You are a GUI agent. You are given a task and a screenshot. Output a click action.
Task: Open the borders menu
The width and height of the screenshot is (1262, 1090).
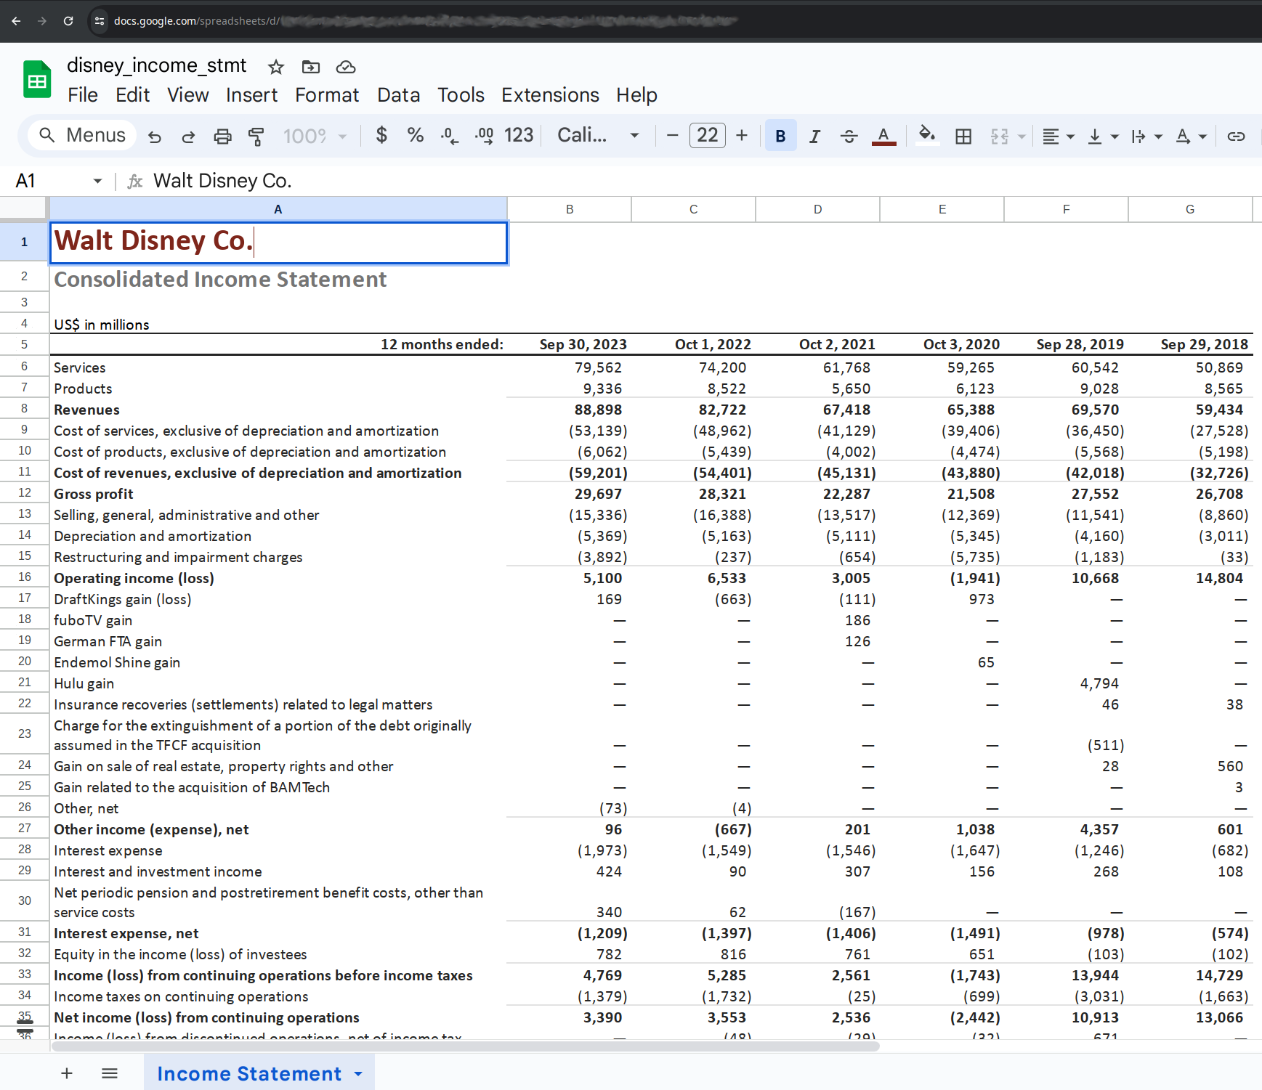963,136
